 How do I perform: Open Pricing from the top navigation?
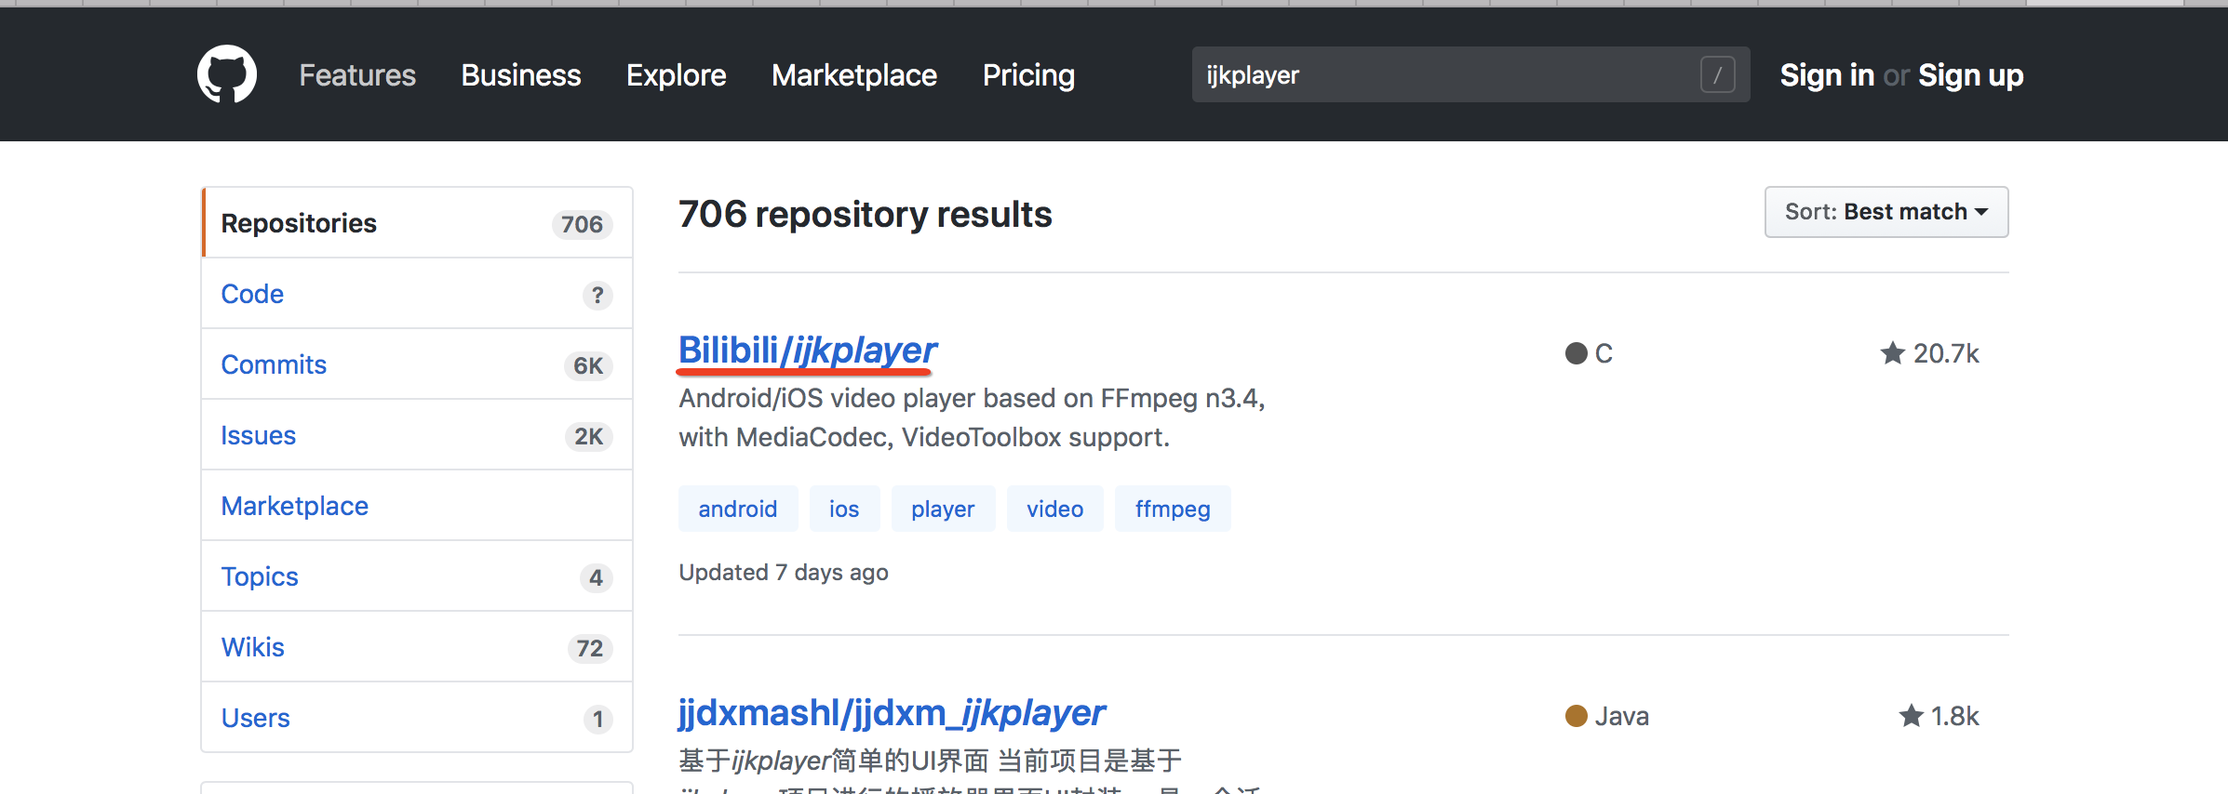[1028, 75]
